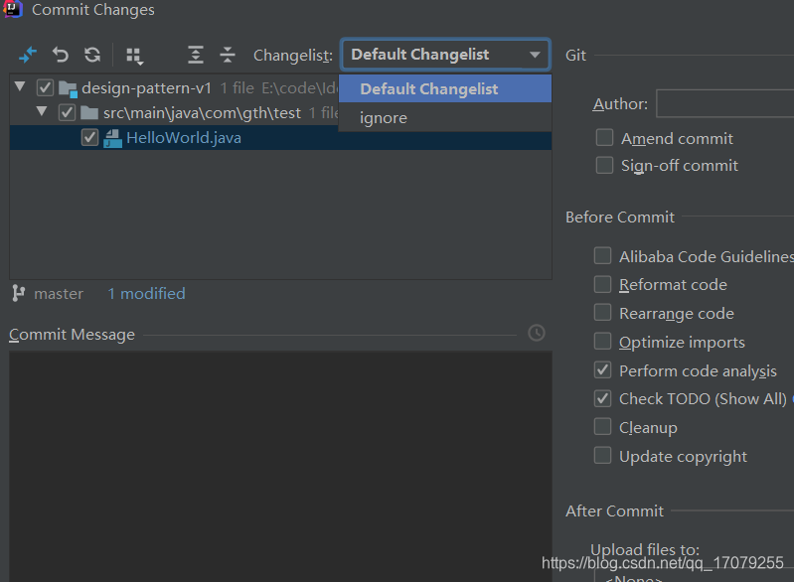794x582 pixels.
Task: Click the 1 modified link
Action: [146, 294]
